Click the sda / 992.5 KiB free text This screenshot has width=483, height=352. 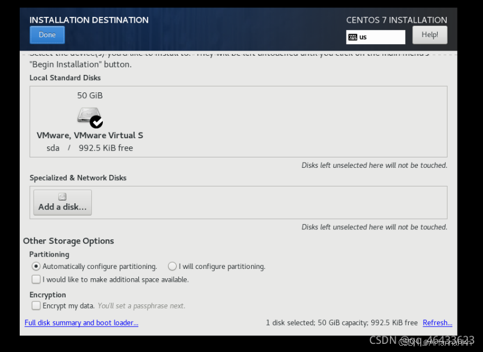(90, 148)
